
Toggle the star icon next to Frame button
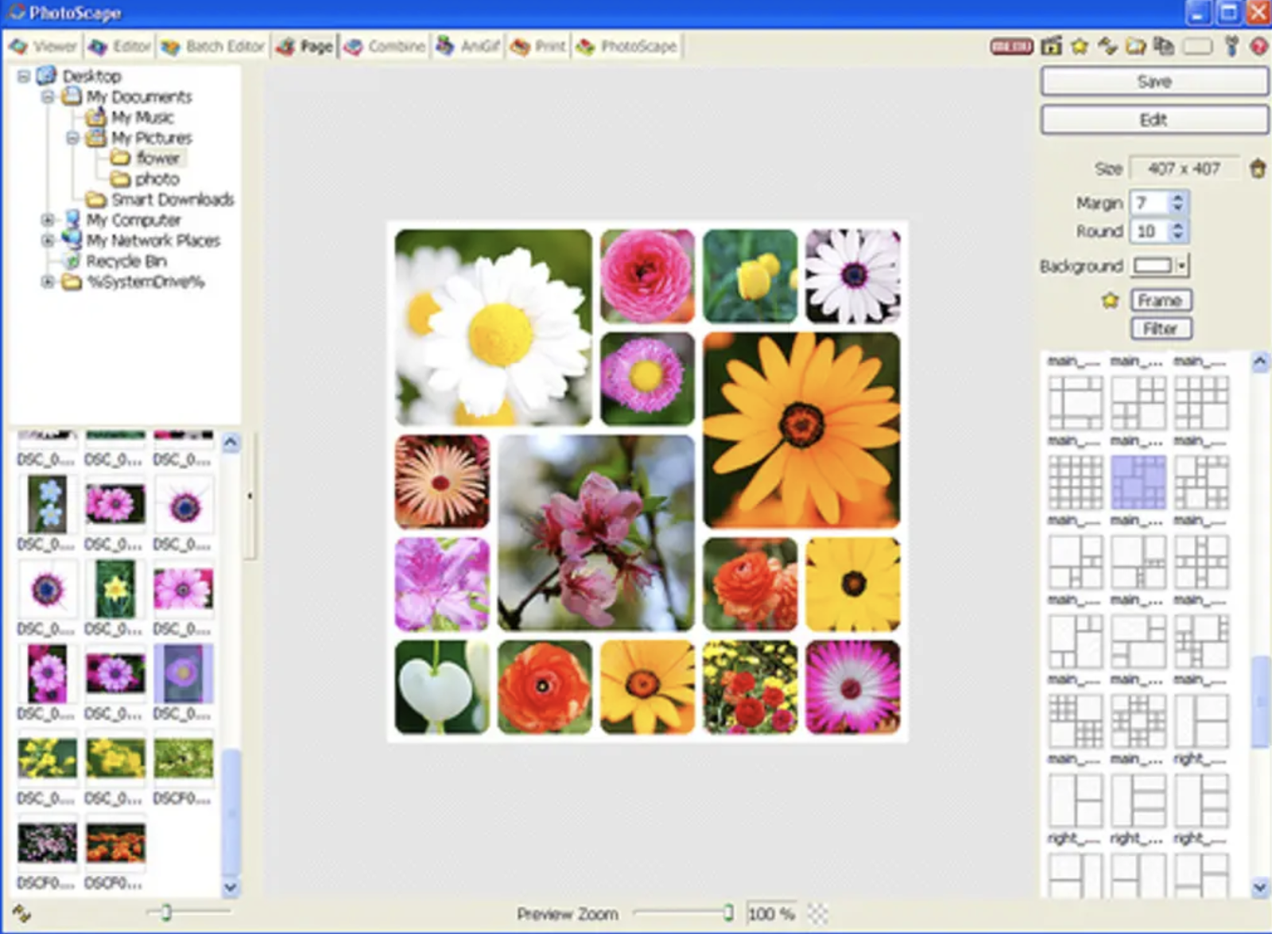[x=1110, y=300]
